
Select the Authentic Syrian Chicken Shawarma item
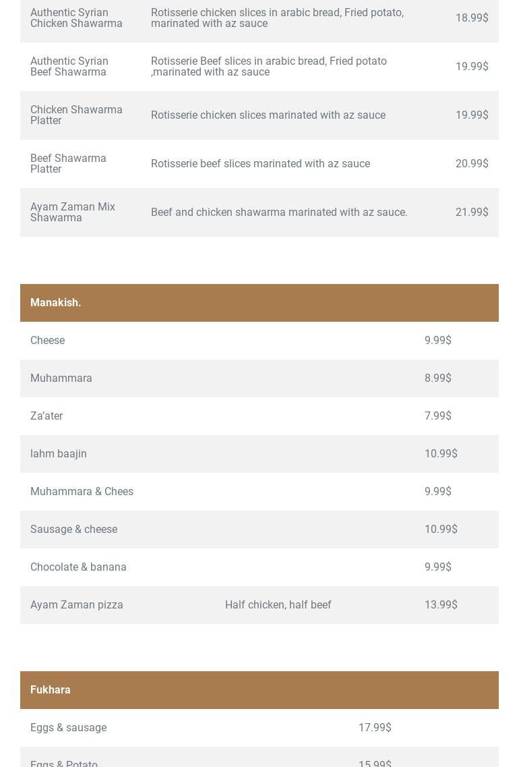click(x=76, y=18)
